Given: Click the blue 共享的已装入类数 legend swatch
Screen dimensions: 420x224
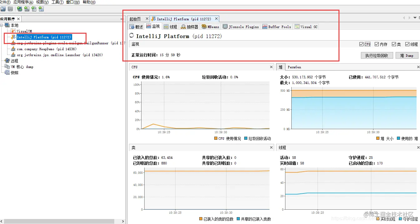Looking at the screenshot, I should [239, 219].
